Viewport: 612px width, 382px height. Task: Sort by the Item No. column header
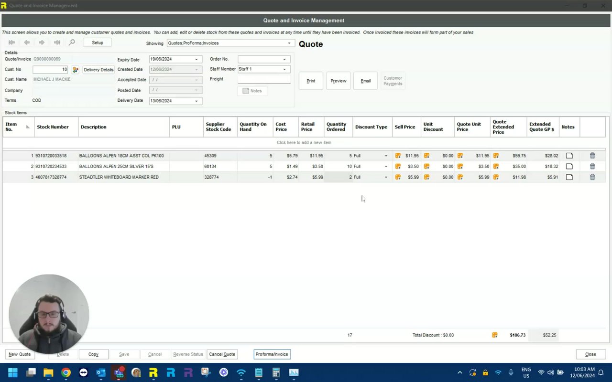[x=18, y=127]
